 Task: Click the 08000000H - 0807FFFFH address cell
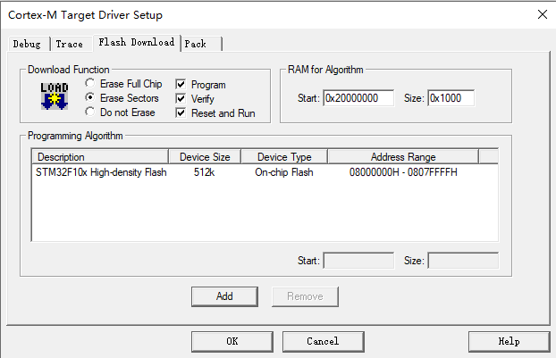403,172
